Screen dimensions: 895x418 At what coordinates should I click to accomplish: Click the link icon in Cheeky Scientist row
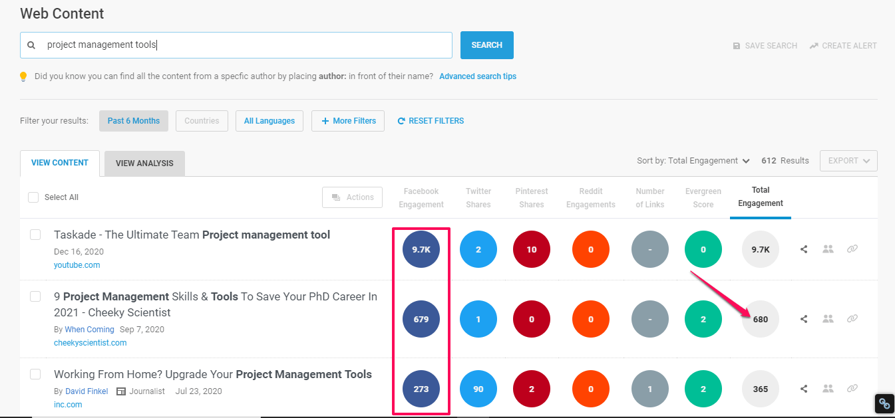pyautogui.click(x=852, y=319)
